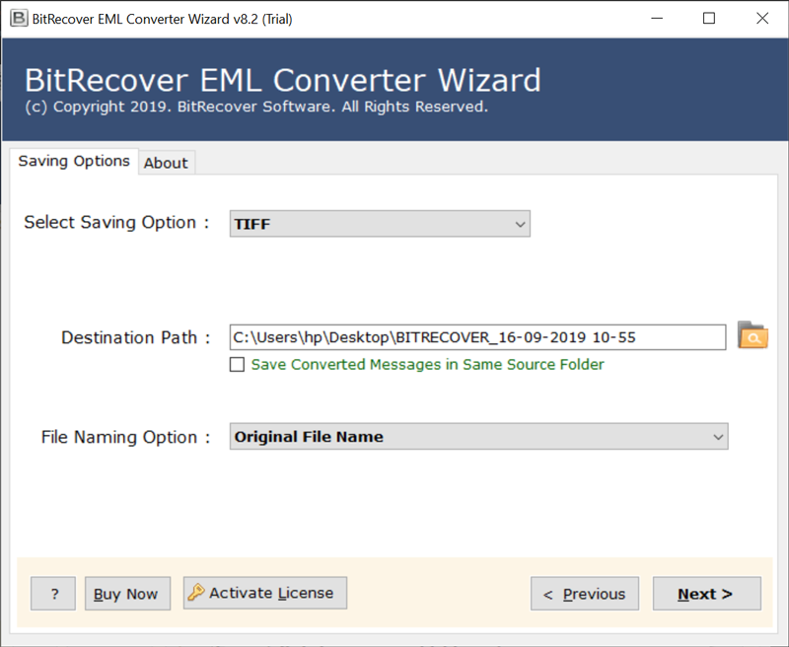
Task: Click the Save Converted Messages green label text
Action: [428, 364]
